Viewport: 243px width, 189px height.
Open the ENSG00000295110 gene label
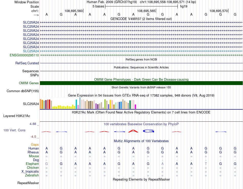pyautogui.click(x=24, y=55)
